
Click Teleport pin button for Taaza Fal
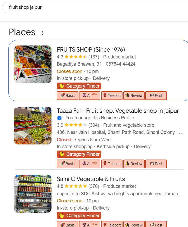[112, 164]
